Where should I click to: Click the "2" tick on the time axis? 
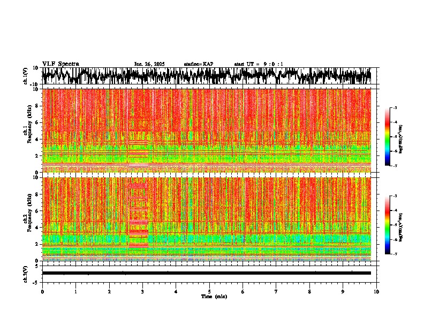coord(109,292)
